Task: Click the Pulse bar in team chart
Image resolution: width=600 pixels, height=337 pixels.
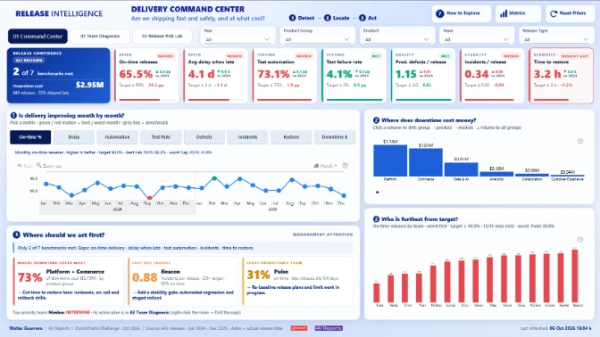Action: [x=377, y=293]
